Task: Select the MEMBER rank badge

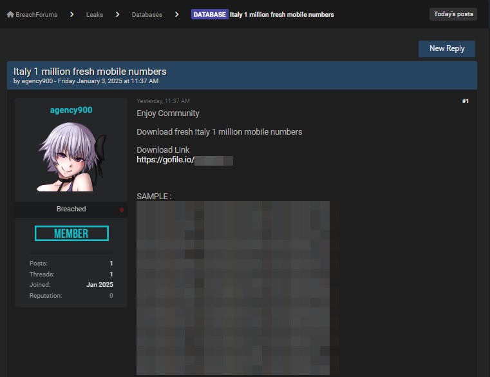Action: click(x=71, y=233)
